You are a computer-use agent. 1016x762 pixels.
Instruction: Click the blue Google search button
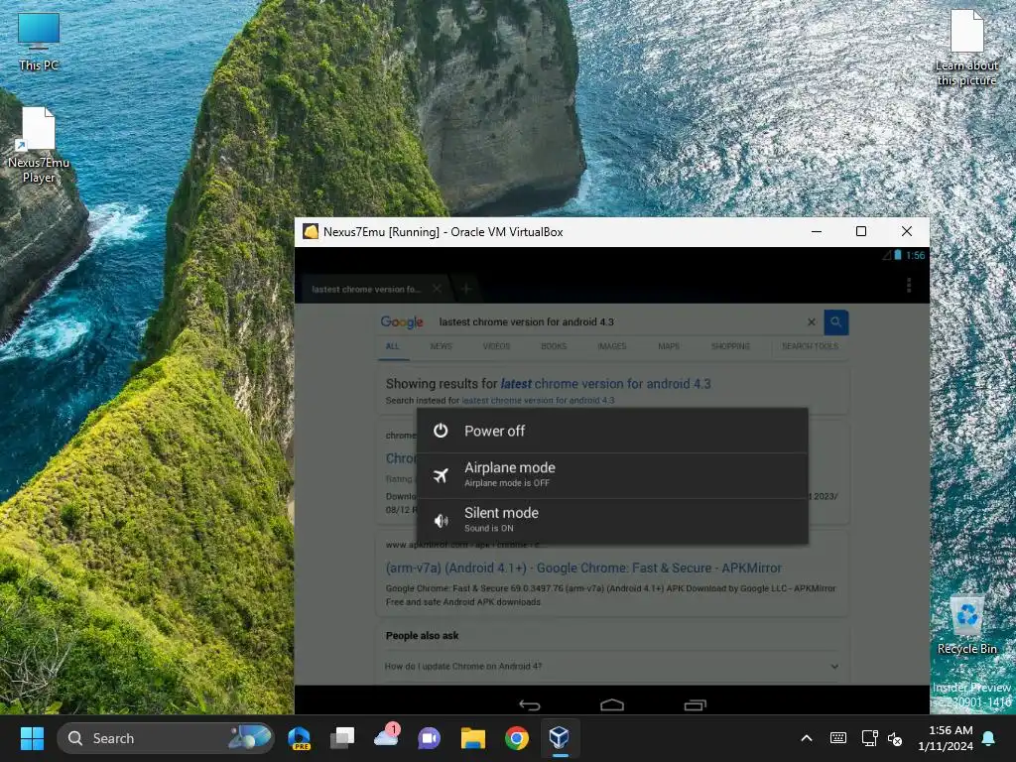[x=835, y=322]
